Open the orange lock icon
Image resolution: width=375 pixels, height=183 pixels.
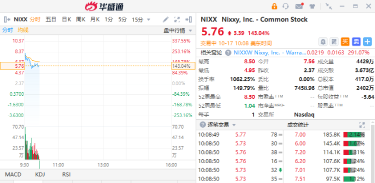(274, 6)
